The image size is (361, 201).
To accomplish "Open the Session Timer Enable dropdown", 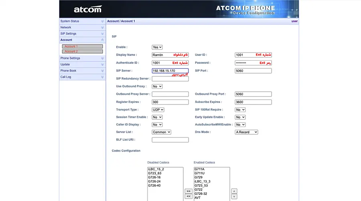I will 157,117.
